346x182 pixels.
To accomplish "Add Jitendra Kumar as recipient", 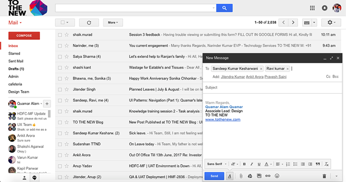I will pyautogui.click(x=233, y=77).
